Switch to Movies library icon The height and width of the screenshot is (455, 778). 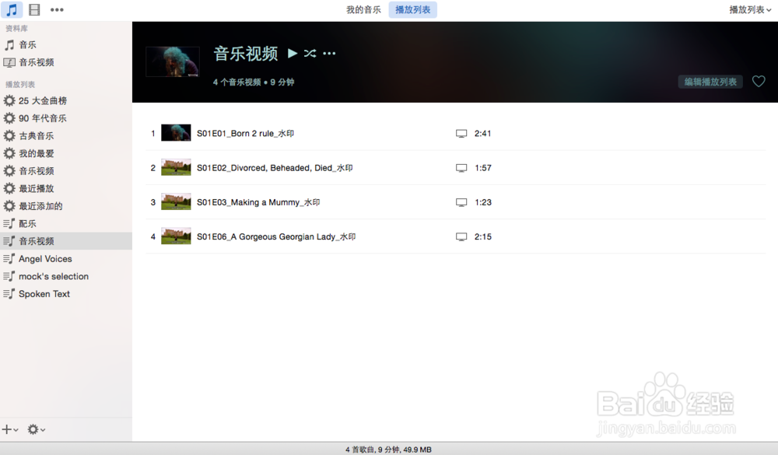pyautogui.click(x=34, y=9)
